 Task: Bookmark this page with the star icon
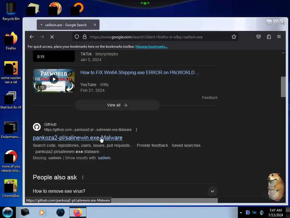234,37
